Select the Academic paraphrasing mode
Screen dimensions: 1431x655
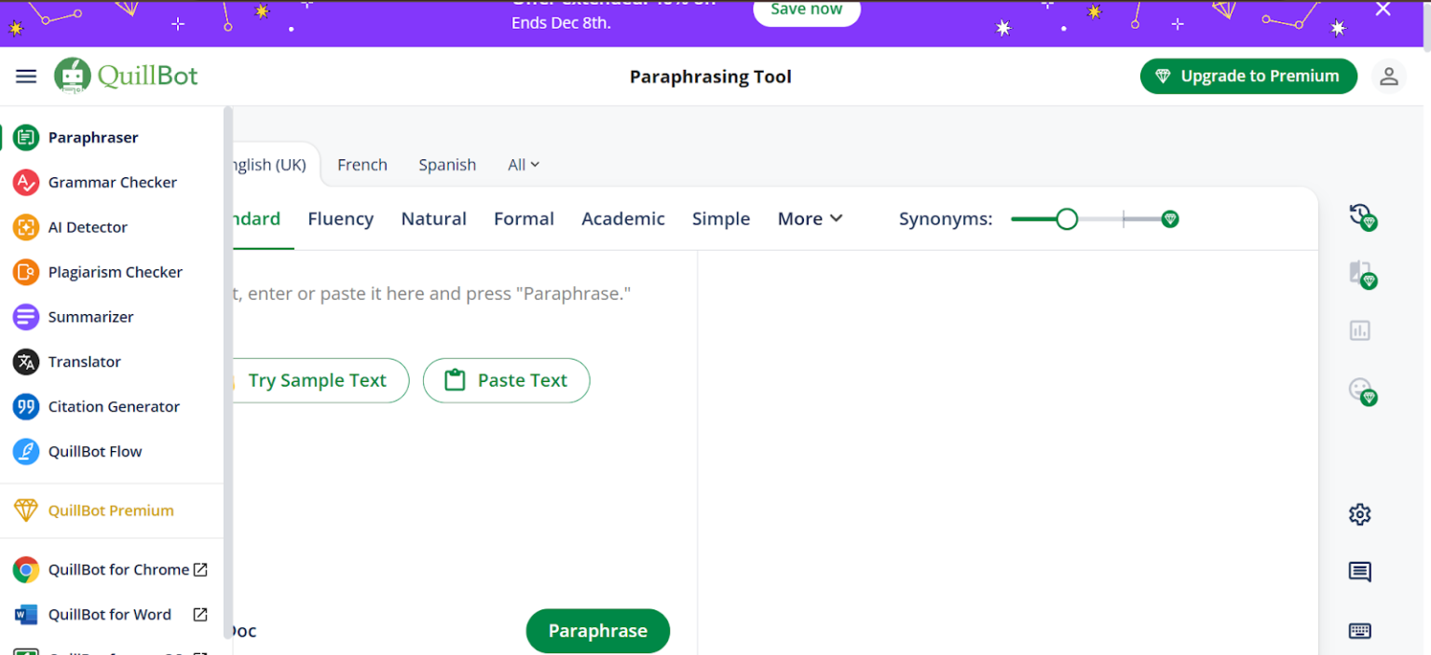[x=622, y=218]
